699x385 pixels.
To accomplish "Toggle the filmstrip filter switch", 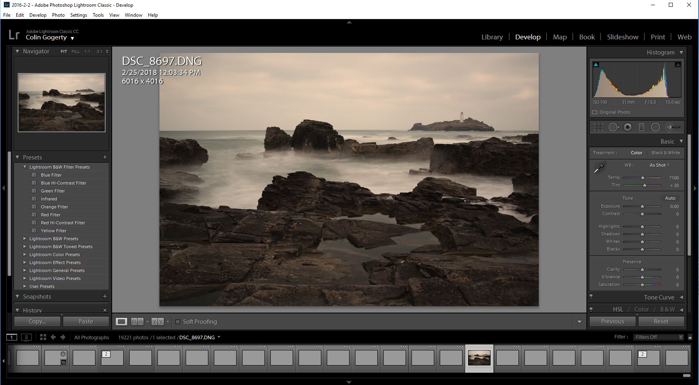I will point(690,337).
